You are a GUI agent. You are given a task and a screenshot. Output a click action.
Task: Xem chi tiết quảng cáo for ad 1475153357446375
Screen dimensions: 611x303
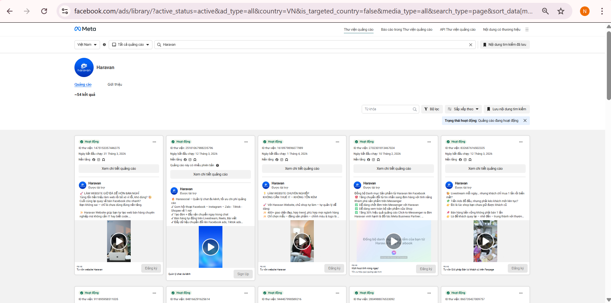pos(119,169)
